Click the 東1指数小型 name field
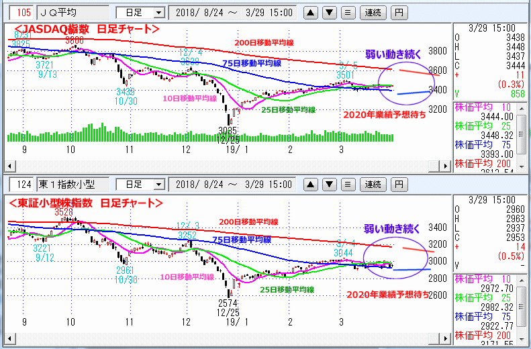The height and width of the screenshot is (349, 531). [x=73, y=185]
